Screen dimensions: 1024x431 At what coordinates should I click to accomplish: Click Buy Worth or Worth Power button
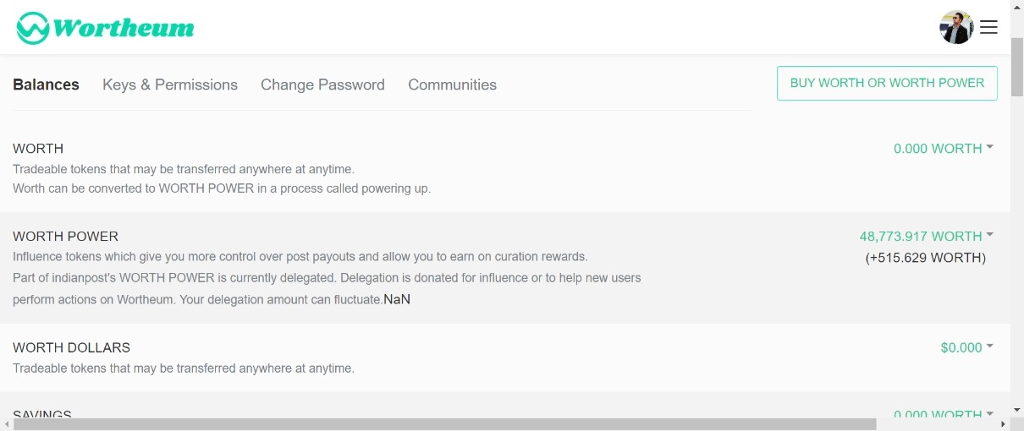coord(887,83)
